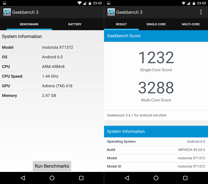Open the three-dot overflow menu
Image resolution: width=208 pixels, height=184 pixels.
point(201,12)
